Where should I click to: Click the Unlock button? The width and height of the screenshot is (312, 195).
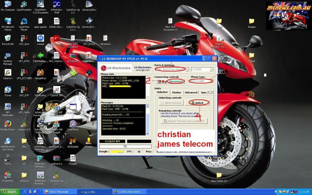[x=197, y=103]
